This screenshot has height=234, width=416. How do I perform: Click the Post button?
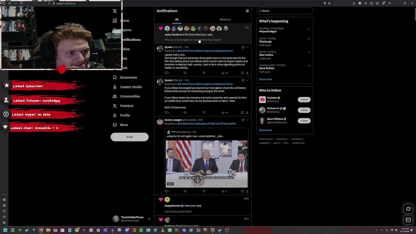tap(129, 137)
